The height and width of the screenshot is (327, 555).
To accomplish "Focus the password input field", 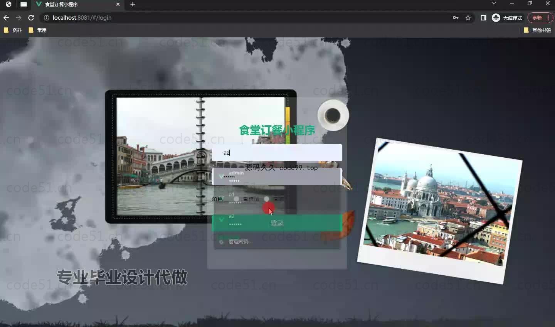I will coord(277,177).
